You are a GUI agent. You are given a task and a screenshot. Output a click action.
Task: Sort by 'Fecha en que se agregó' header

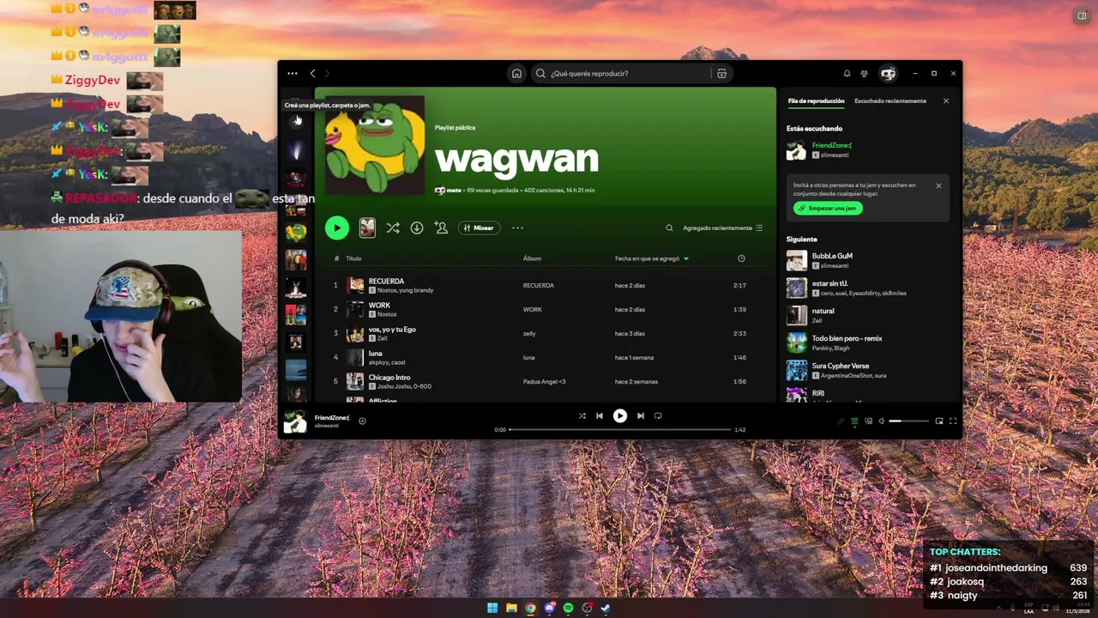pyautogui.click(x=647, y=258)
